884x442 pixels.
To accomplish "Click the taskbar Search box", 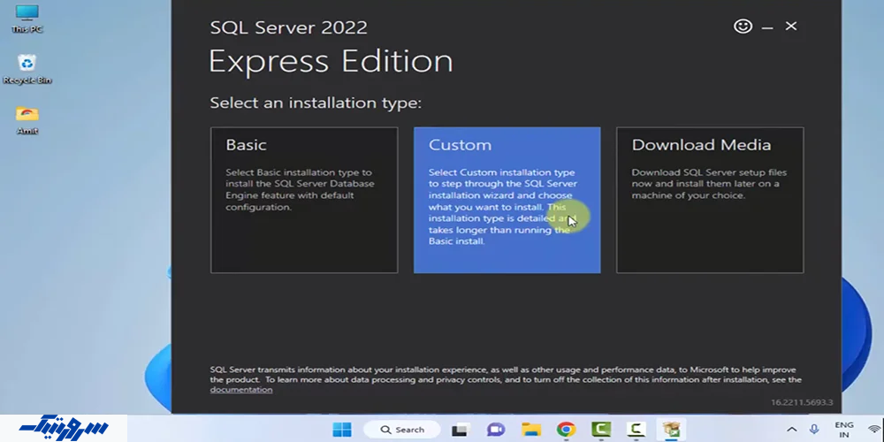I will tap(401, 430).
